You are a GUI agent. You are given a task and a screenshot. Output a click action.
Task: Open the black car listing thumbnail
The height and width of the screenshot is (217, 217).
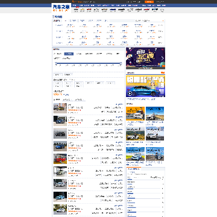[x=60, y=134]
